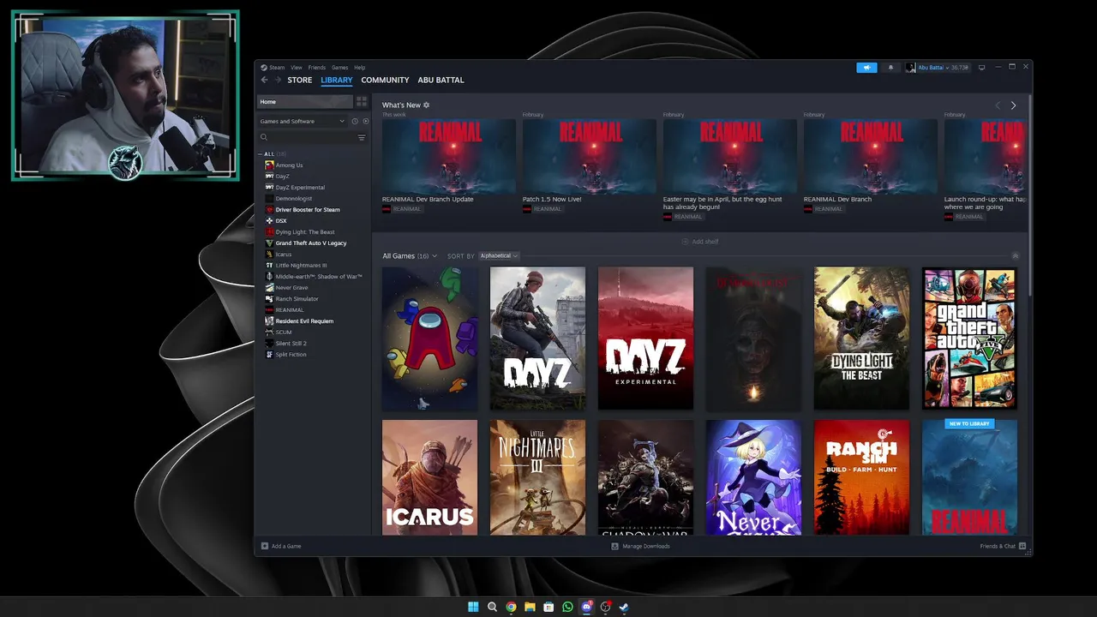This screenshot has height=617, width=1097.
Task: Open the Friends menu
Action: point(316,68)
